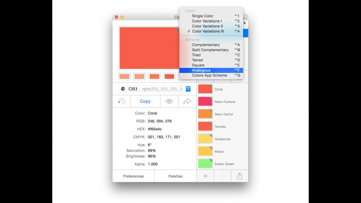Click the Alpha value 1.000
The width and height of the screenshot is (361, 203).
click(x=153, y=164)
